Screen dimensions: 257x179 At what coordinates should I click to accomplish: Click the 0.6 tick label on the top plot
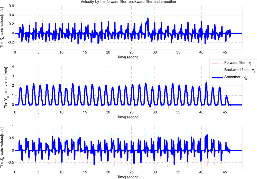[x=12, y=6]
